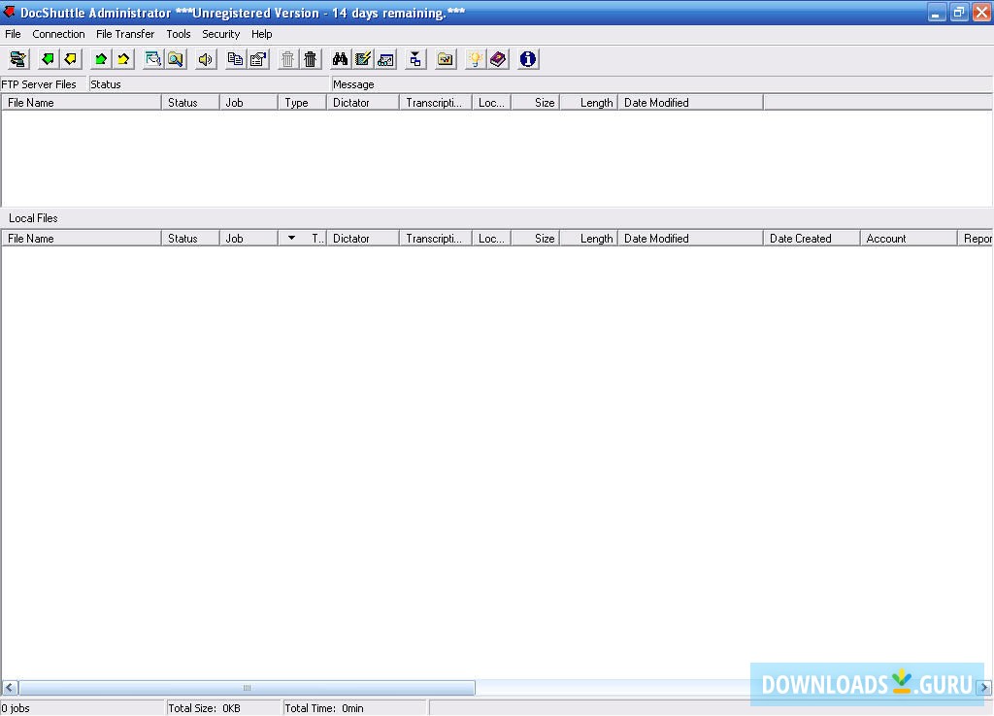Click the blue info About icon
This screenshot has width=994, height=716.
coord(528,59)
